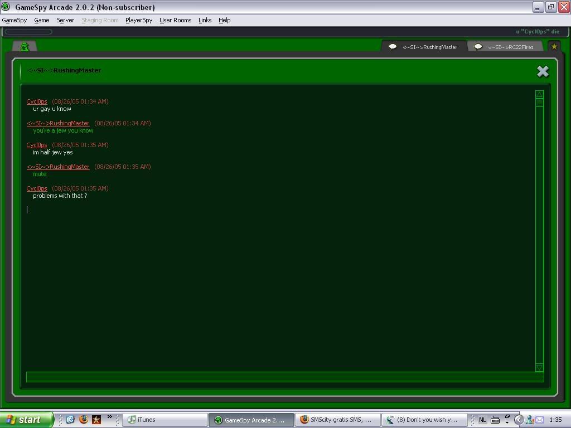The width and height of the screenshot is (571, 428).
Task: Click the language bar options dropdown arrow
Action: (x=507, y=423)
